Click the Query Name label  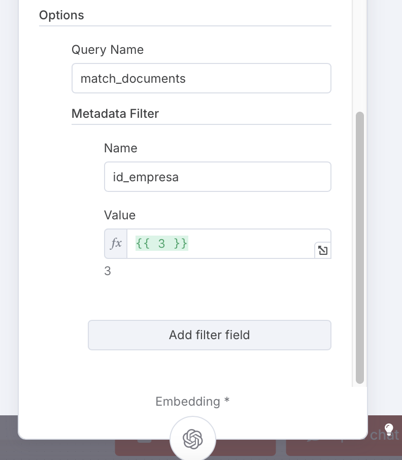(x=108, y=50)
